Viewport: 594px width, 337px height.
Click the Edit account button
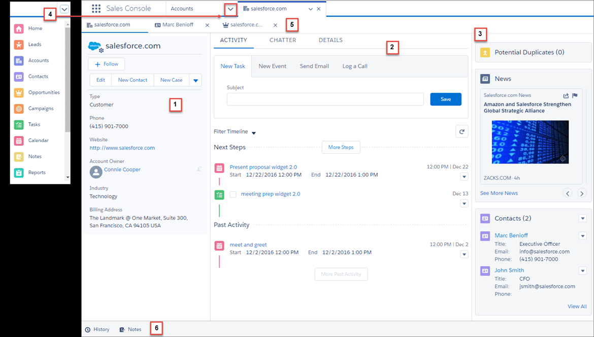[x=101, y=80]
